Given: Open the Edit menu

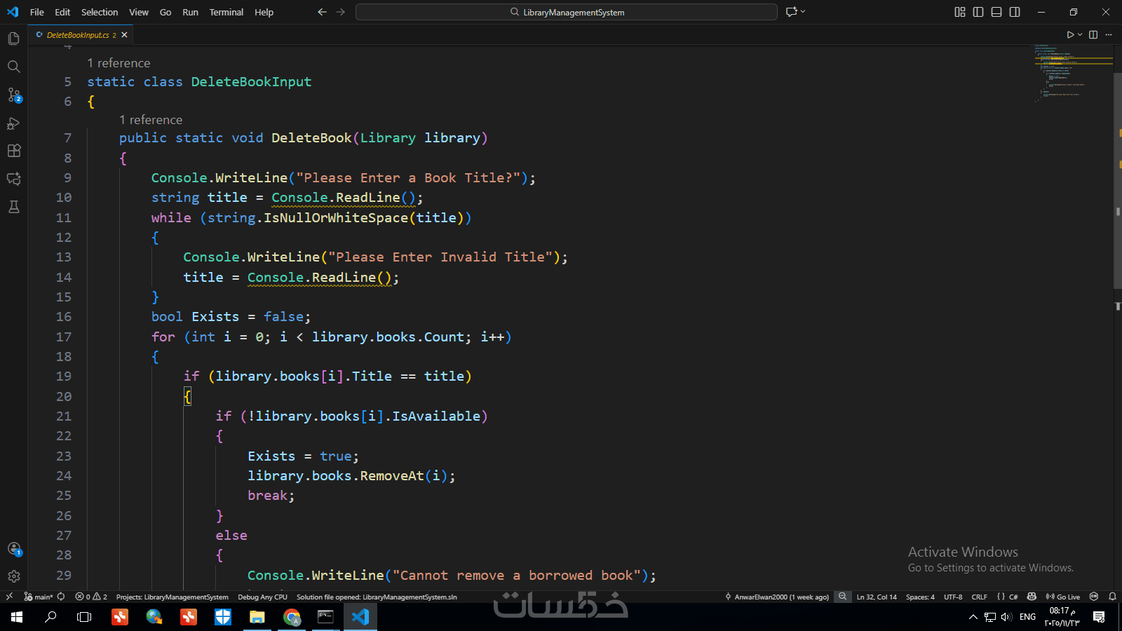Looking at the screenshot, I should [62, 12].
